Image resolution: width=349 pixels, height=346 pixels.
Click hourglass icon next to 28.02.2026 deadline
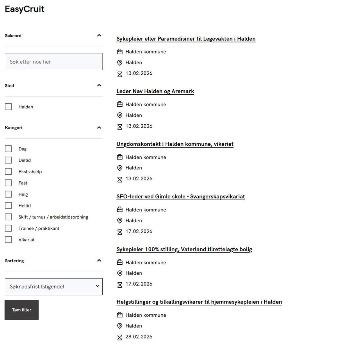point(120,337)
